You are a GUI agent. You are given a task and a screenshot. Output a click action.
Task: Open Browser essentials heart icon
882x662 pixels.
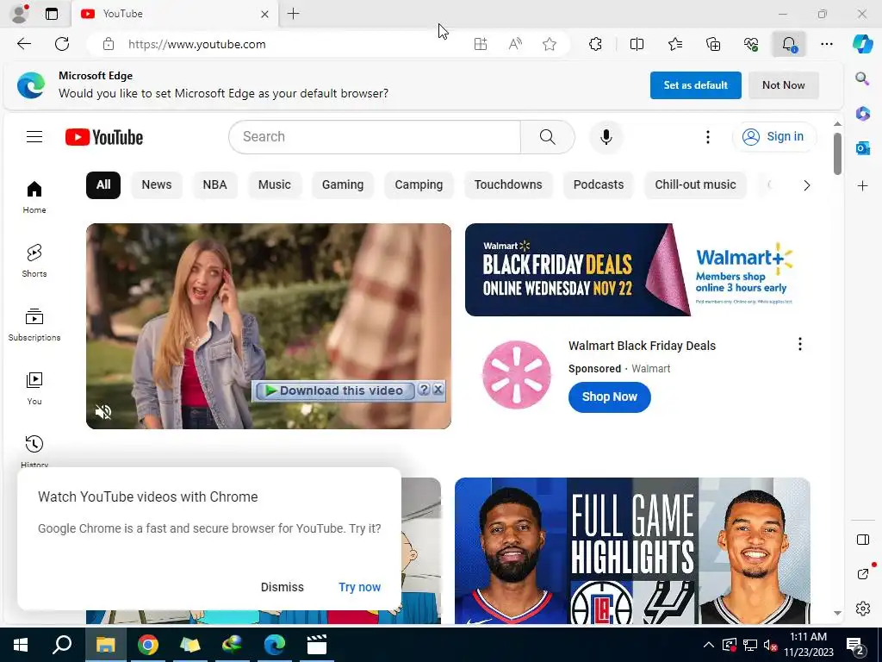click(751, 44)
